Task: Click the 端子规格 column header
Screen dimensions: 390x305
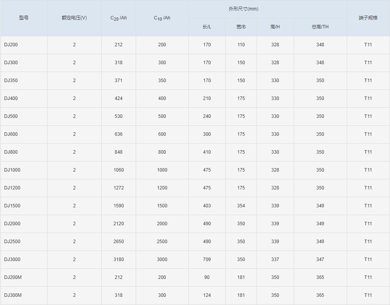Action: (x=368, y=18)
